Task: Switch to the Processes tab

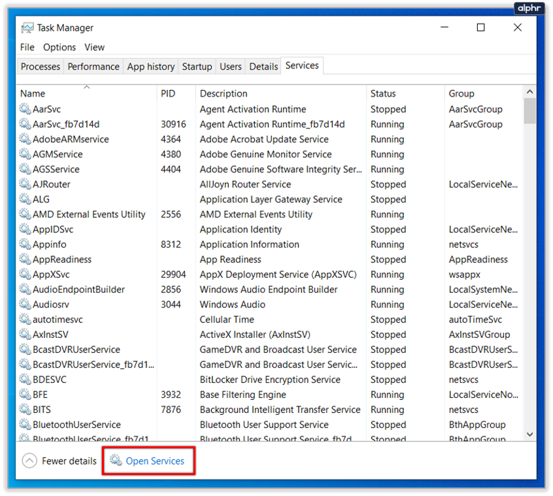Action: [41, 66]
